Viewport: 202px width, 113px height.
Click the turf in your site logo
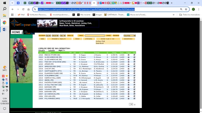(x=23, y=23)
